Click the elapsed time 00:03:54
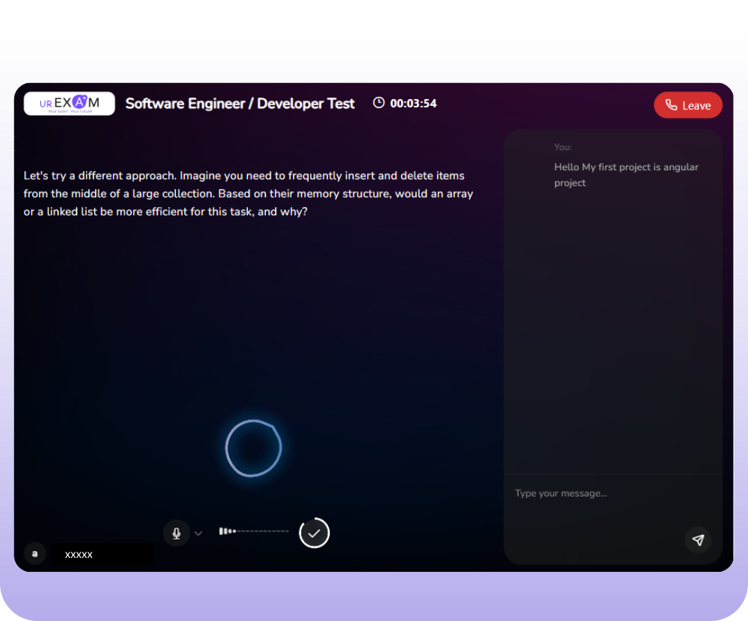 point(413,103)
